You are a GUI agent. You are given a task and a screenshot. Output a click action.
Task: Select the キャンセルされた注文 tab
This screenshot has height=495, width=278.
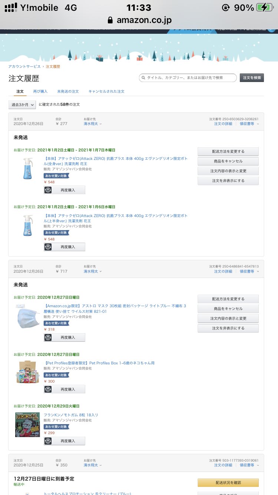pyautogui.click(x=106, y=91)
